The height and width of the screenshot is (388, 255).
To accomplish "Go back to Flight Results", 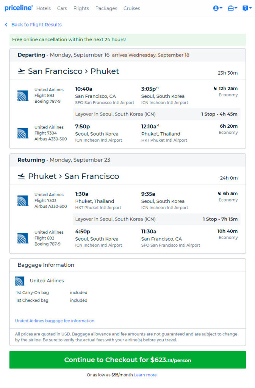I will (x=36, y=25).
